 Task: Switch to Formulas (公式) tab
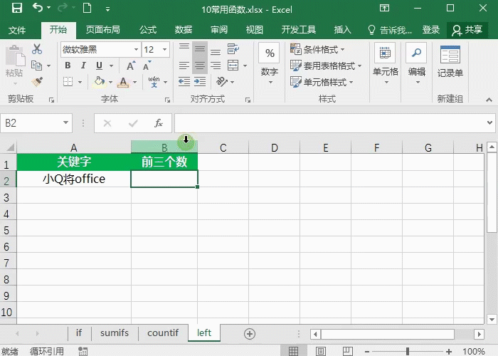(x=148, y=30)
